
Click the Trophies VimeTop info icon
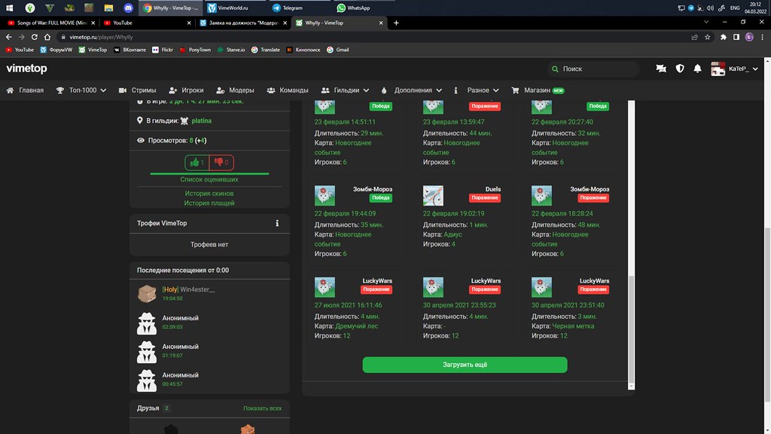pos(277,223)
